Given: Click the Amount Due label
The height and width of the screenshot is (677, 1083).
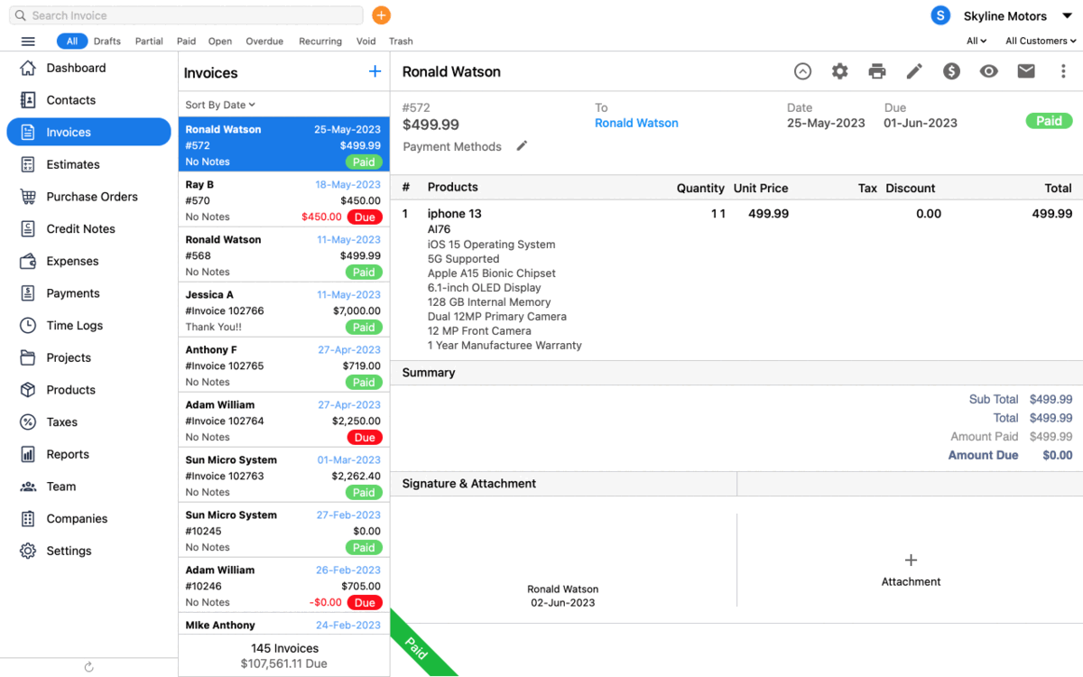Looking at the screenshot, I should click(983, 455).
